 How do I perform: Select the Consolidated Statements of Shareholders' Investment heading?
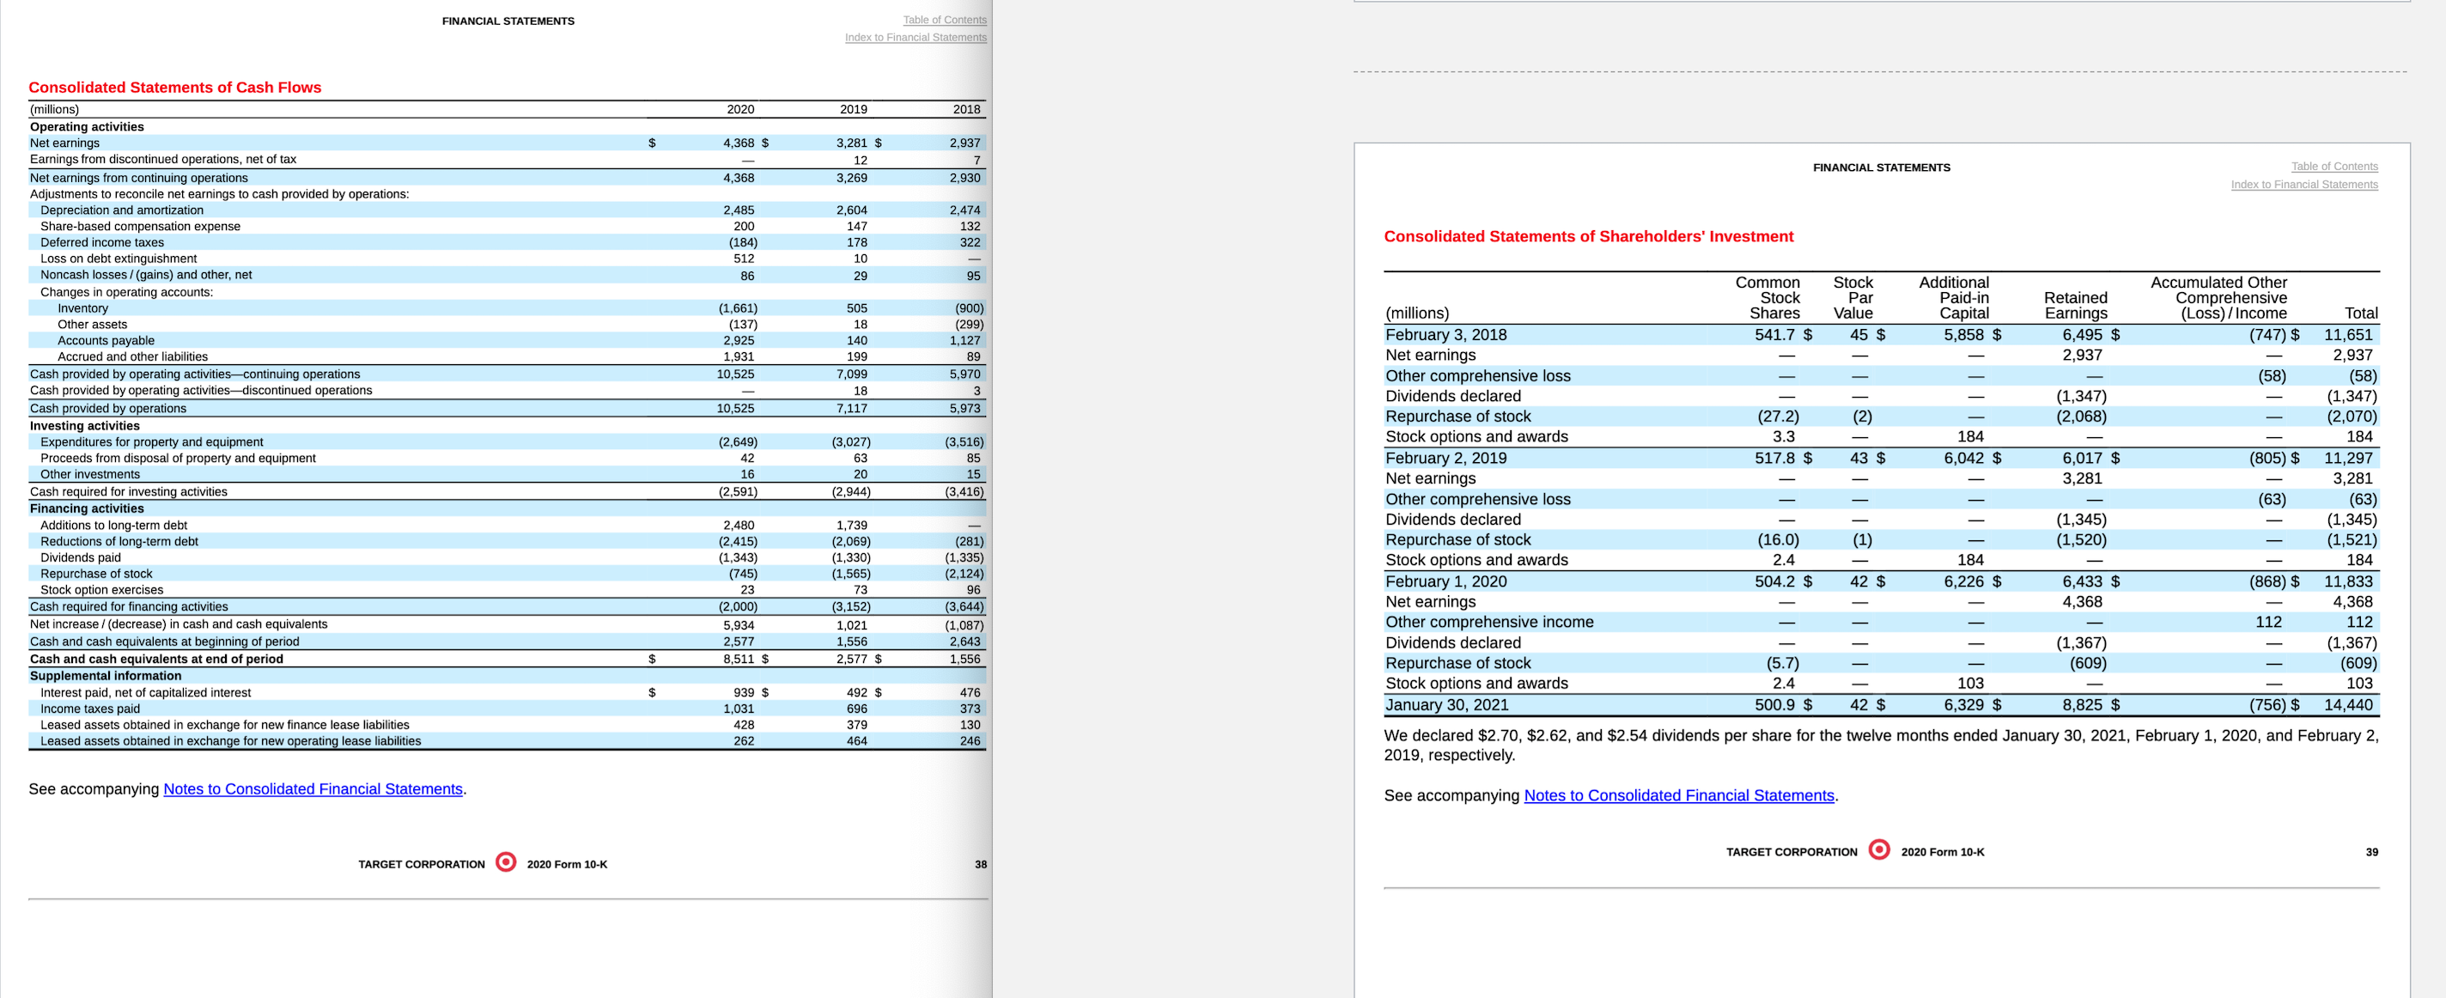coord(1589,235)
